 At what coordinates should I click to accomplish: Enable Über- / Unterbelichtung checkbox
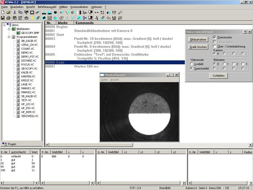(x=215, y=46)
